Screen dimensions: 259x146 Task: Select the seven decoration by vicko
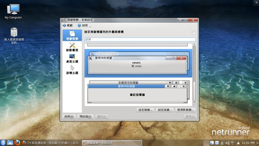pos(138,63)
